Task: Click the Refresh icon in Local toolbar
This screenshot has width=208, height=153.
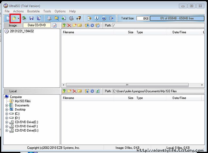Action: 98,91
